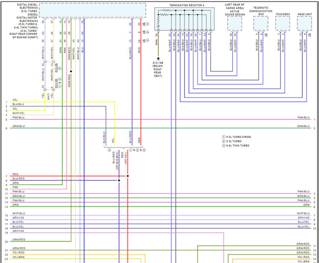Viewport: 319px width, 263px height.
Task: Click the BLK/BLU label on line 2
Action: point(18,104)
